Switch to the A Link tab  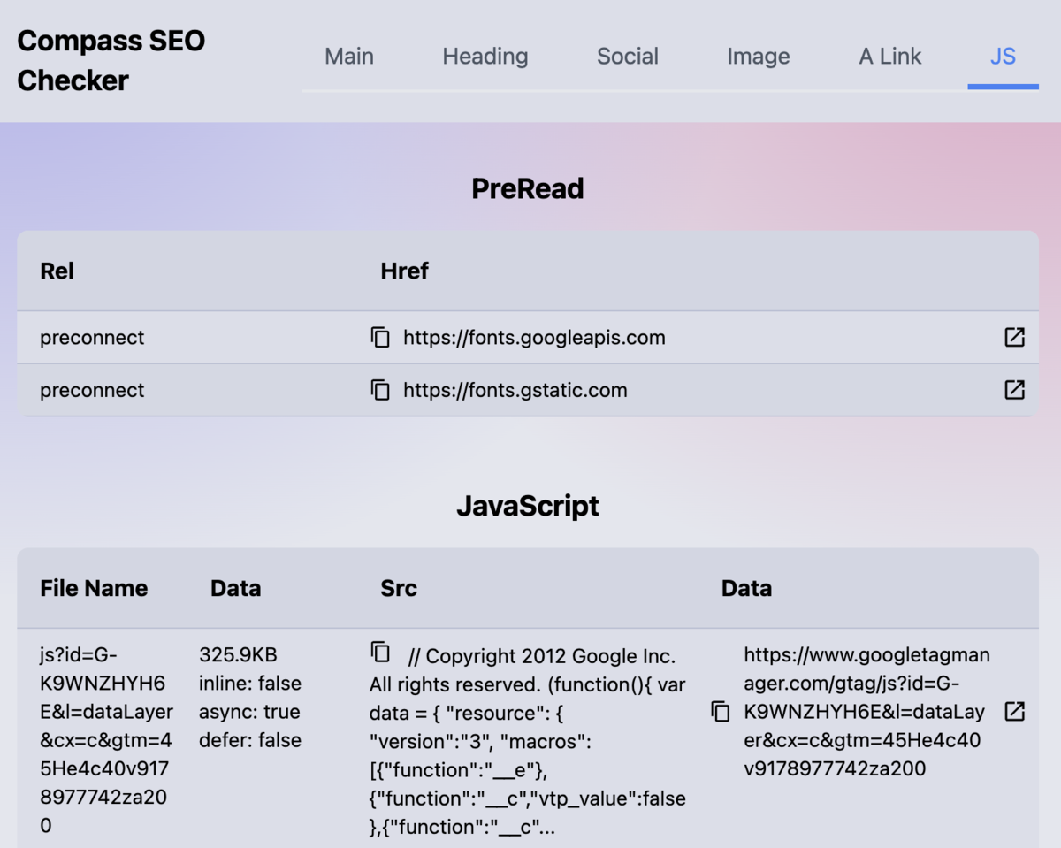(889, 56)
